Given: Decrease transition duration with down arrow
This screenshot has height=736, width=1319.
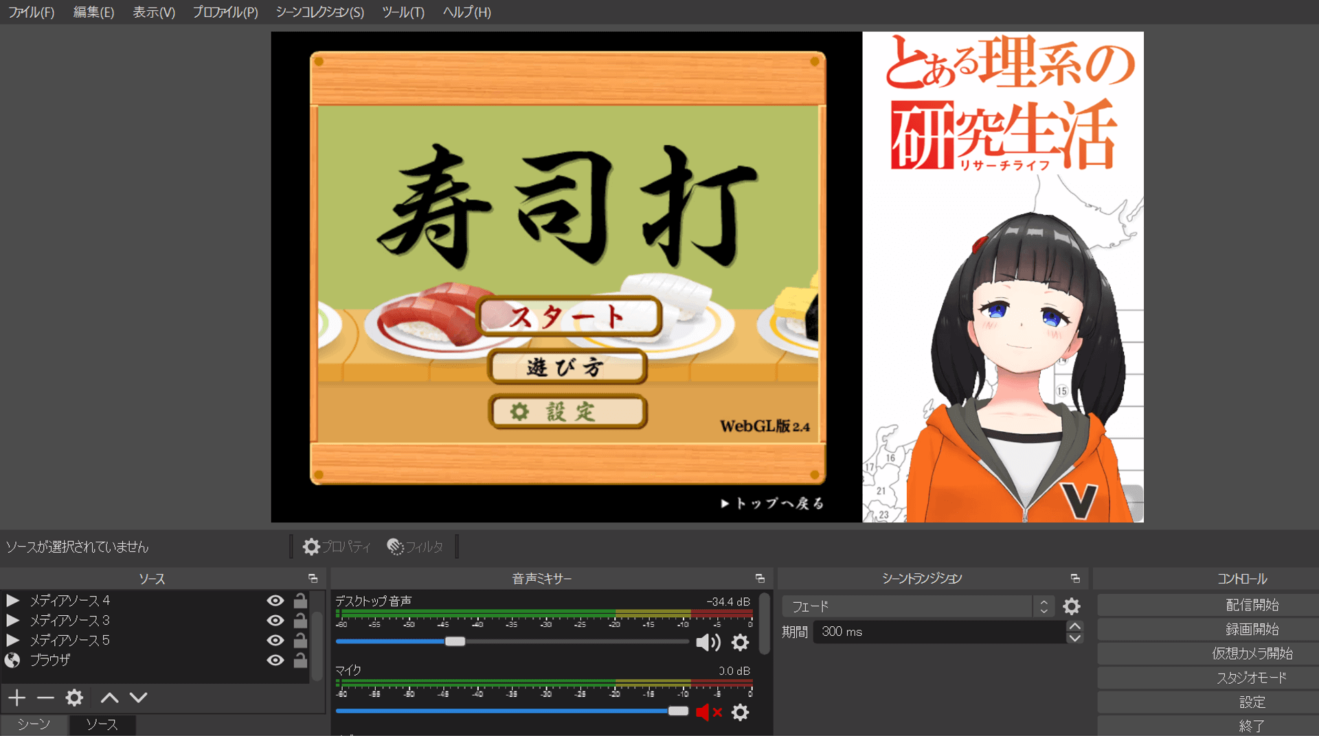Looking at the screenshot, I should [1074, 638].
